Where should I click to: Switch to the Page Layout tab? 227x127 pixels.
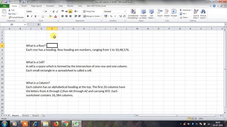36,6
